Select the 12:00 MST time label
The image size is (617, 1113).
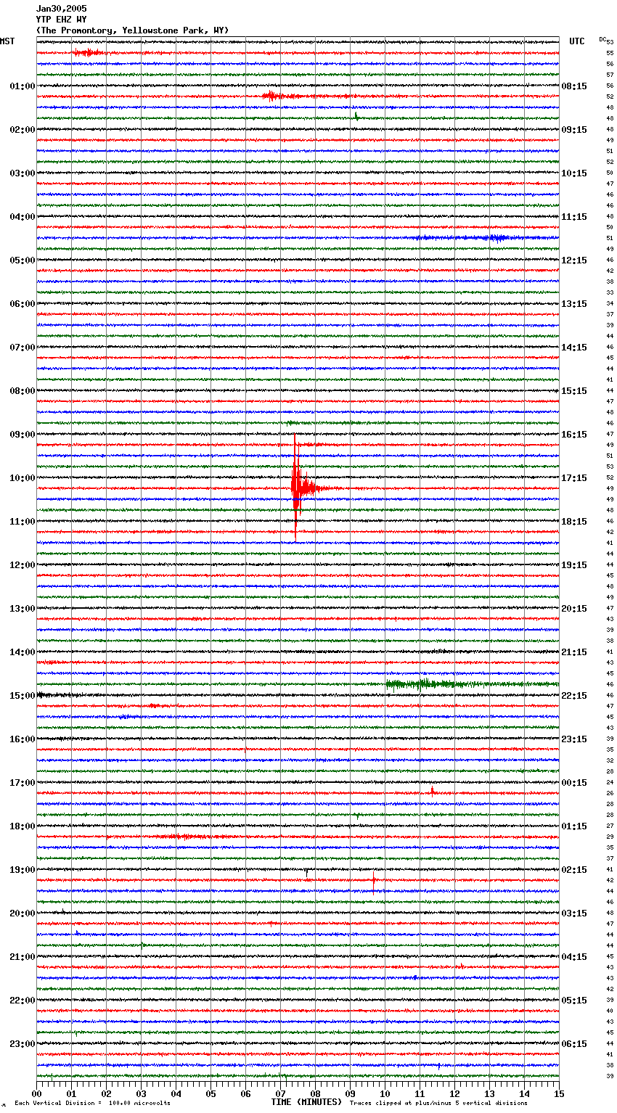tap(23, 565)
